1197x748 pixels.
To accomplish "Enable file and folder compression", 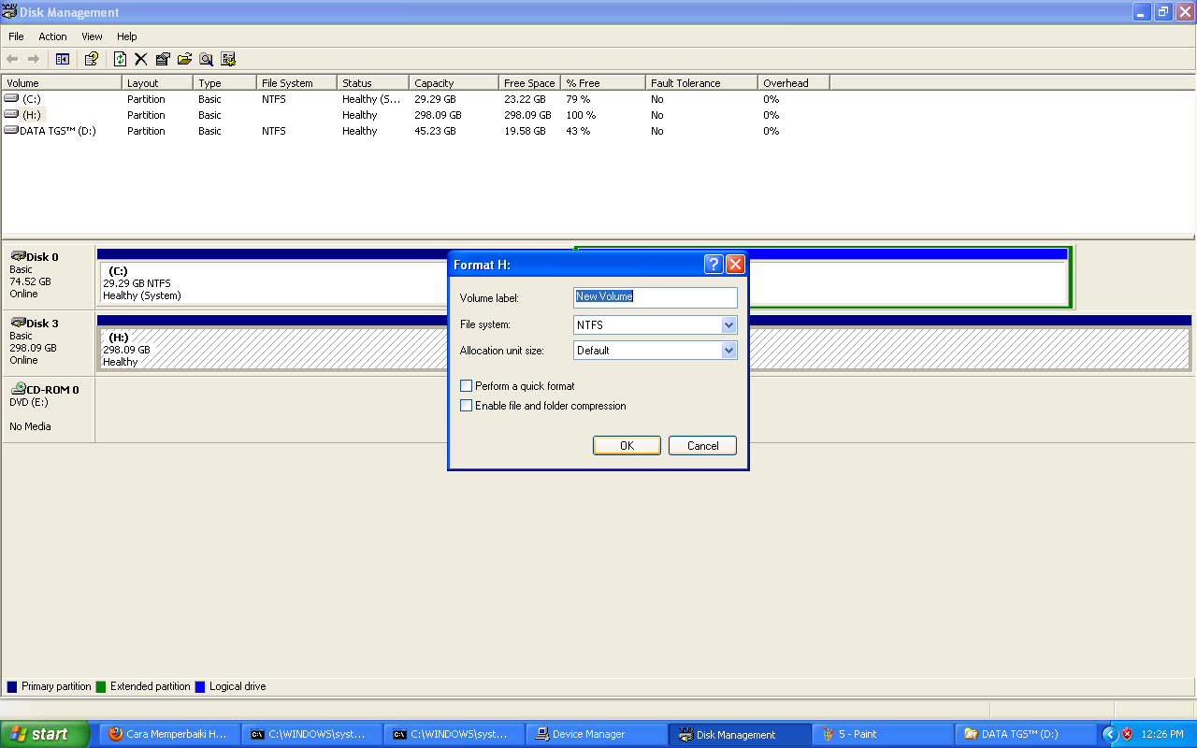I will [466, 405].
